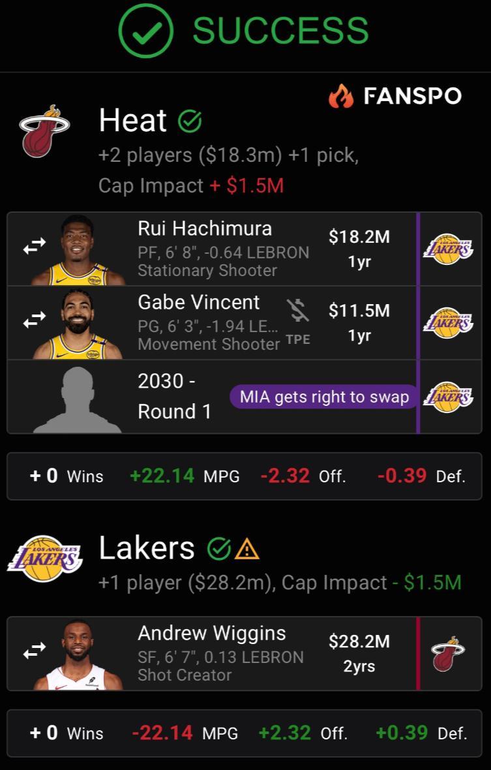Click the Fanspo flame logo
Image resolution: width=491 pixels, height=770 pixels.
click(x=341, y=97)
